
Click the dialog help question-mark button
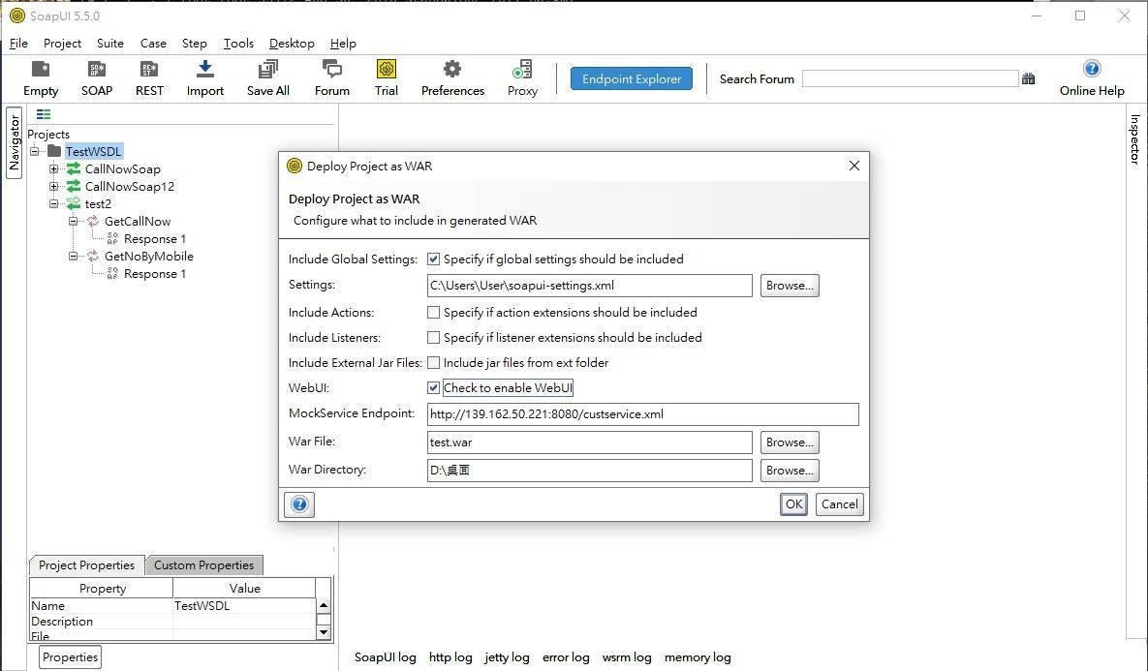pyautogui.click(x=299, y=504)
